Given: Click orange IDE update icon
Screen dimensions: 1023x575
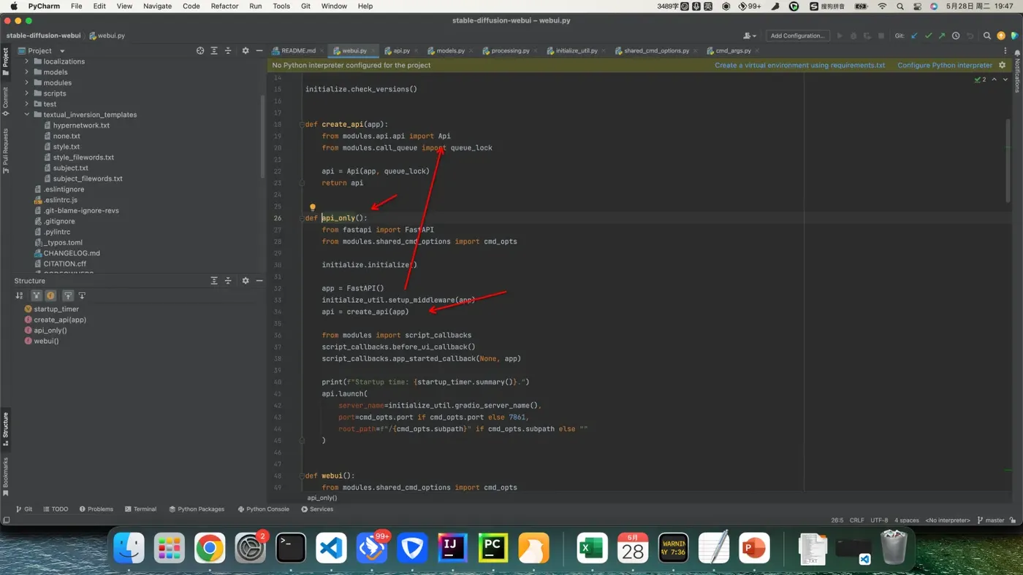Looking at the screenshot, I should 1001,35.
